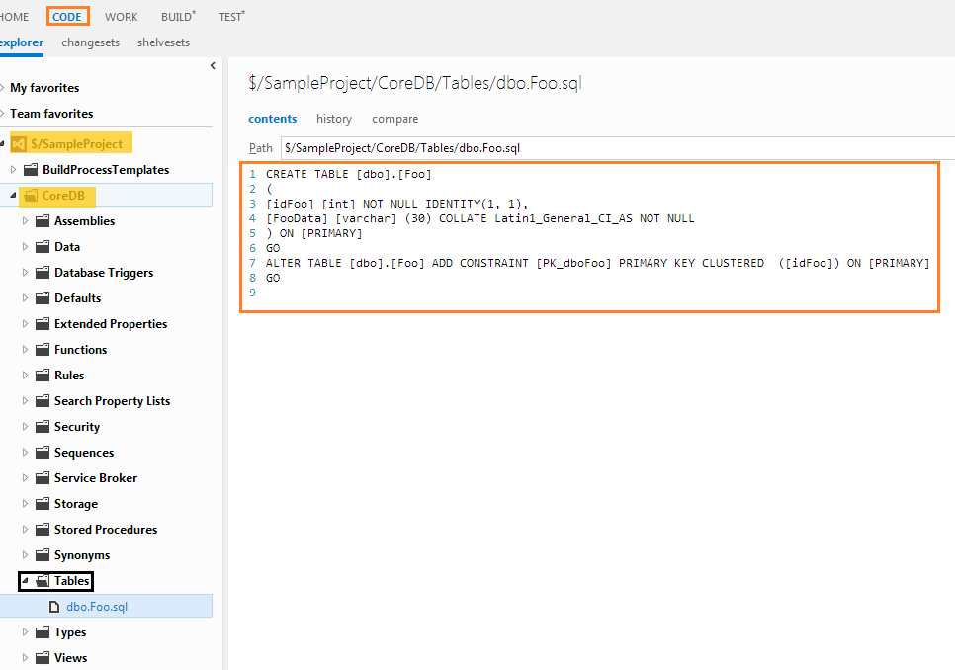Screen dimensions: 955x670
Task: Switch to the compare tab
Action: click(x=394, y=119)
